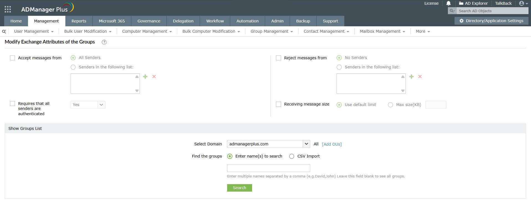Click the Directory/Application Settings button
The image size is (531, 219).
(491, 21)
